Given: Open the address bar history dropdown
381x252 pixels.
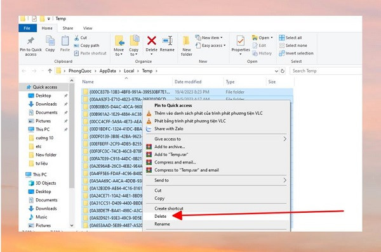Looking at the screenshot, I should point(276,71).
